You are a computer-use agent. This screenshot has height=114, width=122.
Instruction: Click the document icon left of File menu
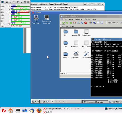click(x=62, y=19)
